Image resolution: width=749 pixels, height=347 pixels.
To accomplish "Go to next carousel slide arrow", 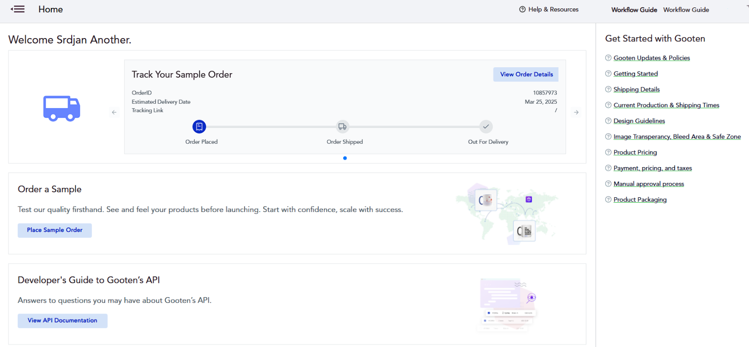I will (x=576, y=112).
